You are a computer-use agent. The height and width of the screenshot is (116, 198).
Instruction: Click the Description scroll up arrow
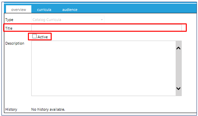click(178, 48)
